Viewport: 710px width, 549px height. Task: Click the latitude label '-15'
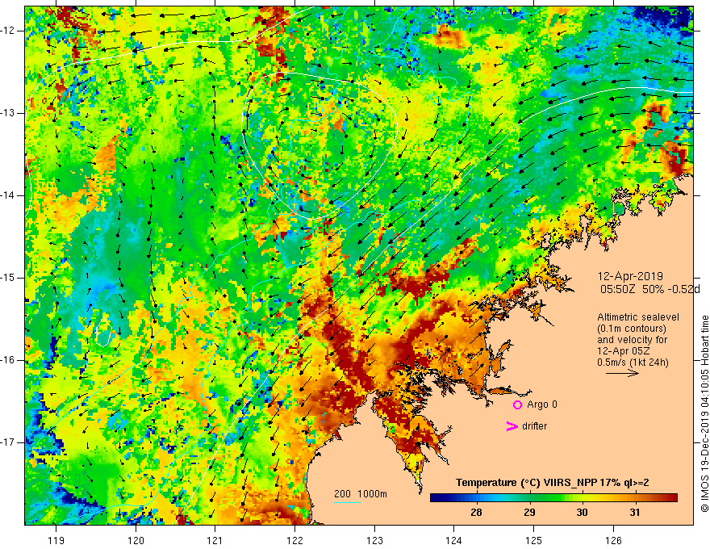[9, 278]
